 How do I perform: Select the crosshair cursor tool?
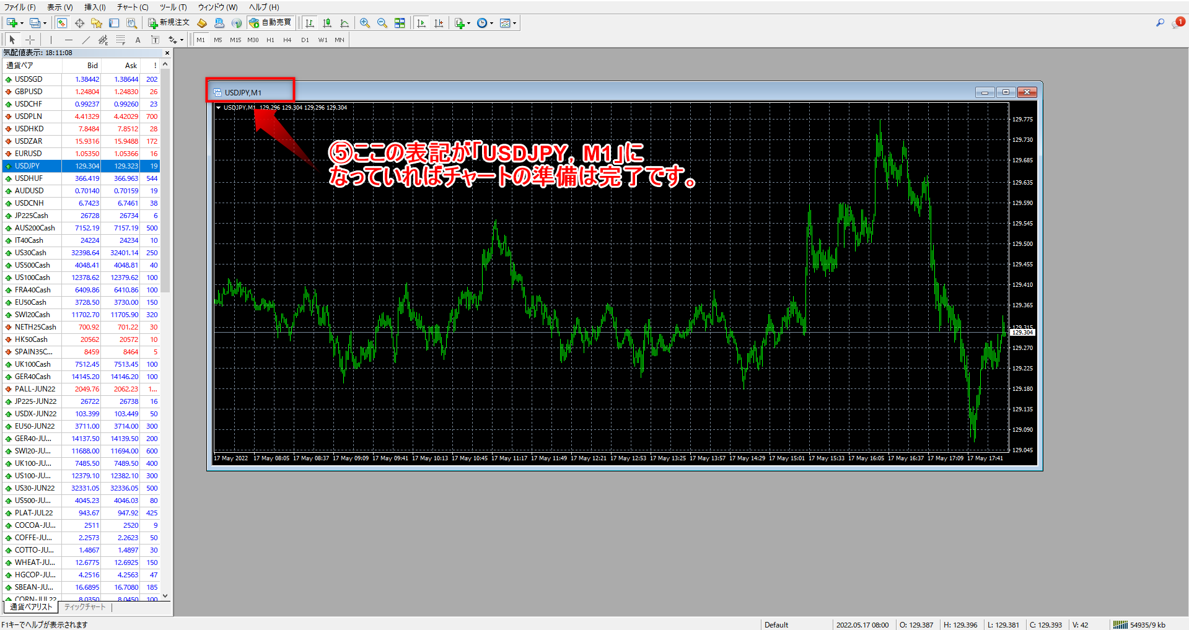(x=30, y=40)
